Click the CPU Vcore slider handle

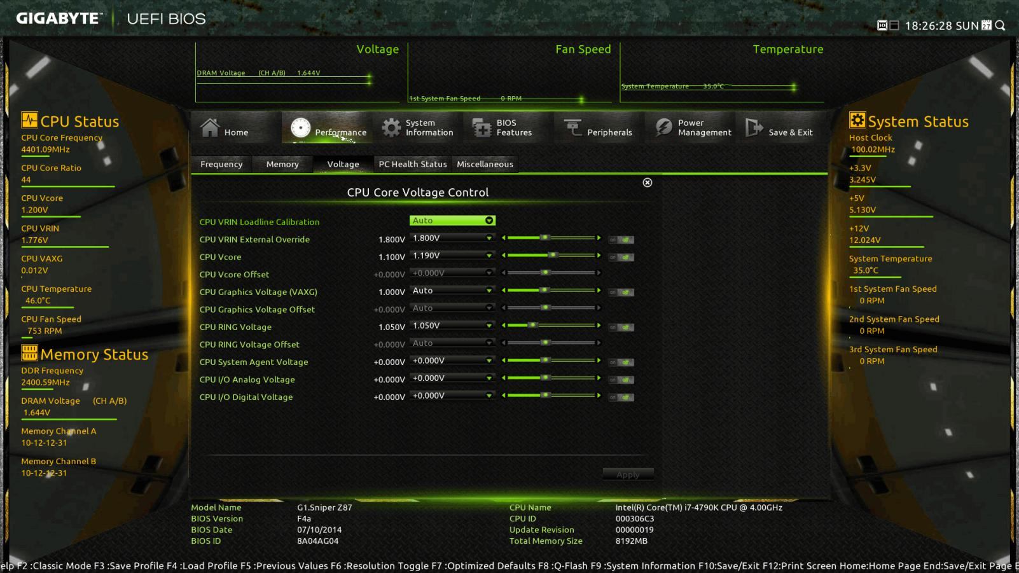[x=553, y=255]
